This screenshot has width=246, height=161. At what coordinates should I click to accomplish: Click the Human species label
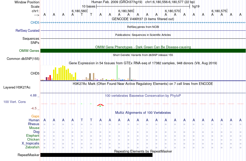(34, 120)
